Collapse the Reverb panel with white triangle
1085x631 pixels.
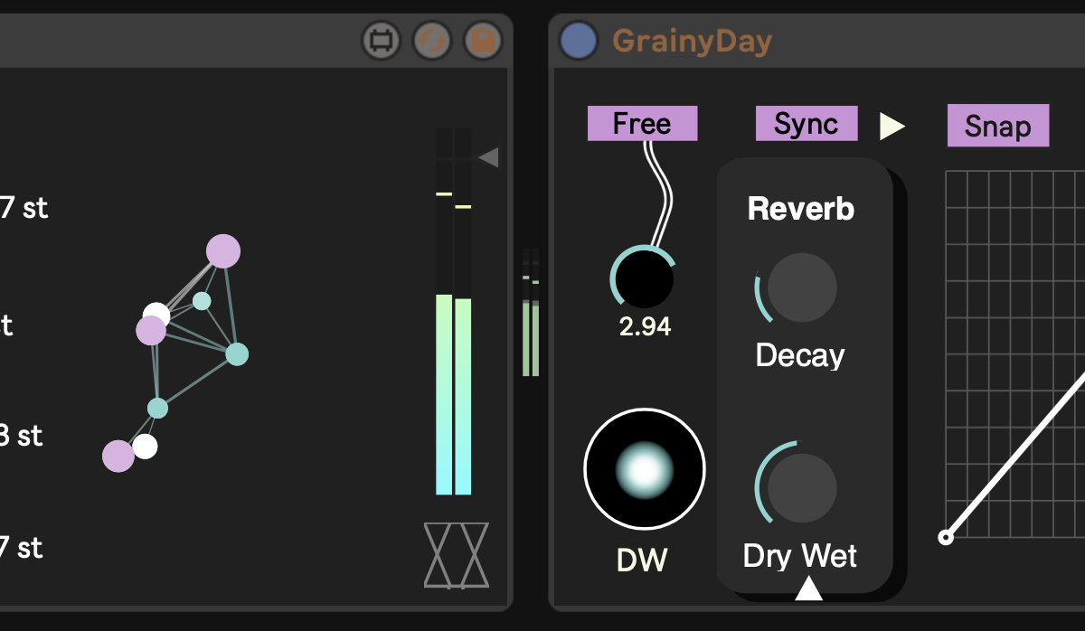pyautogui.click(x=808, y=589)
